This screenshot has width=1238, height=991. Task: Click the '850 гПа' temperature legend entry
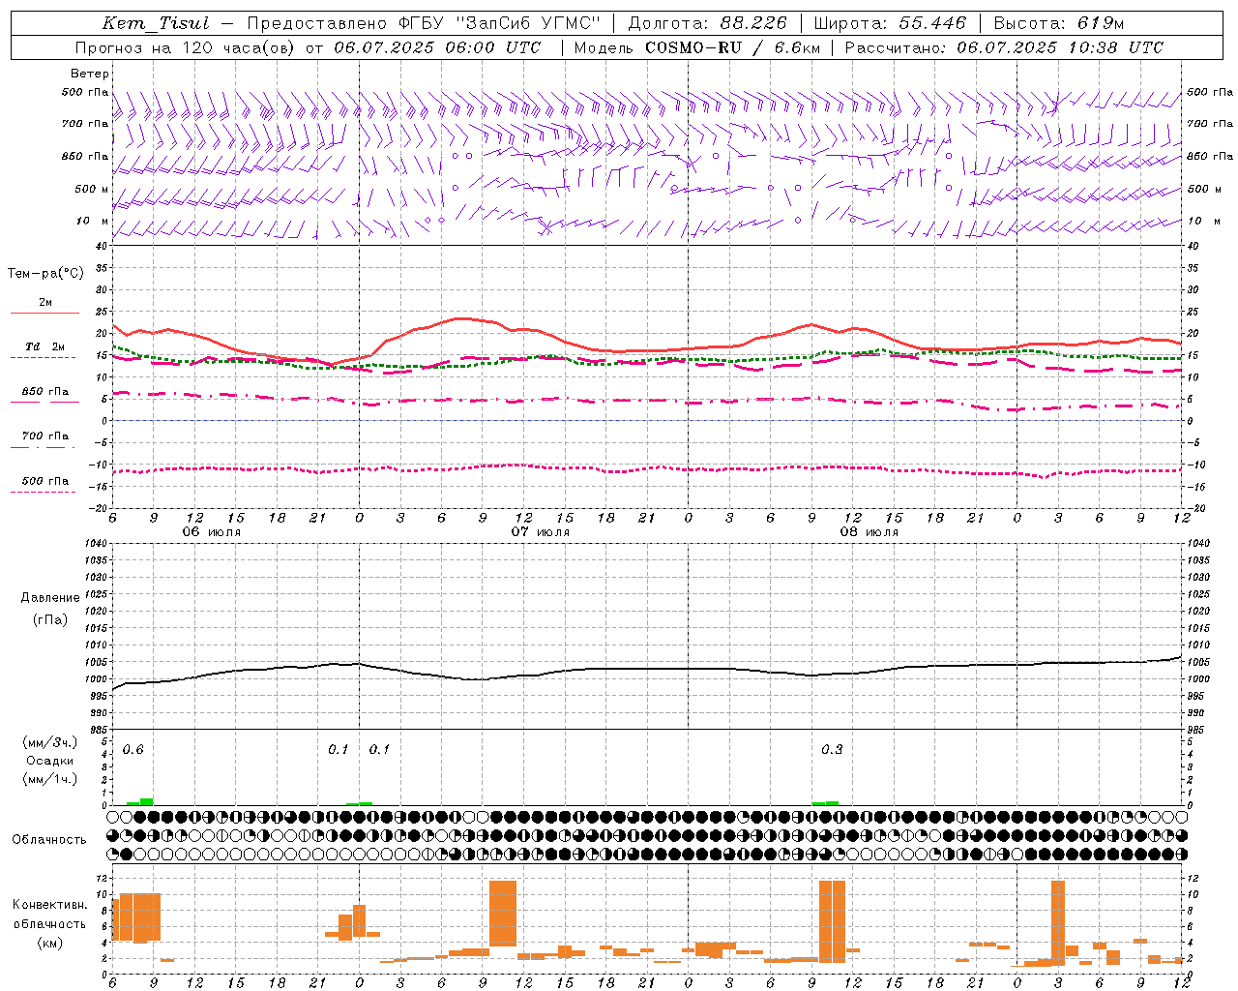pos(45,392)
